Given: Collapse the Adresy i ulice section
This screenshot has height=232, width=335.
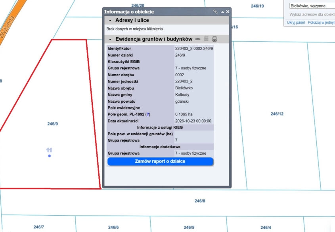Looking at the screenshot, I should (x=110, y=20).
